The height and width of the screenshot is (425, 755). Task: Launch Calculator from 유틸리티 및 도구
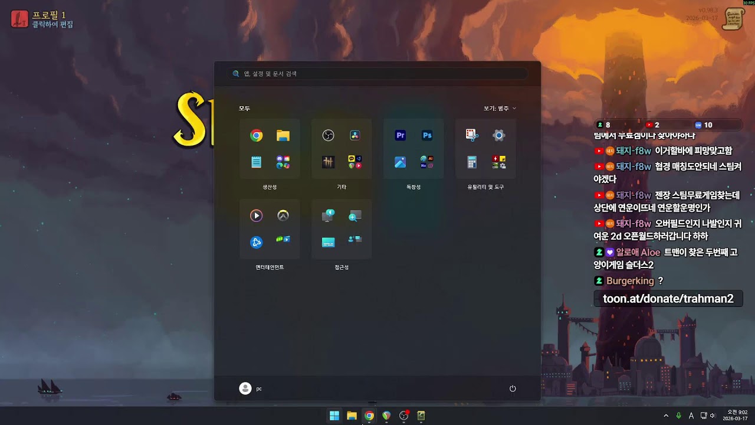tap(472, 162)
